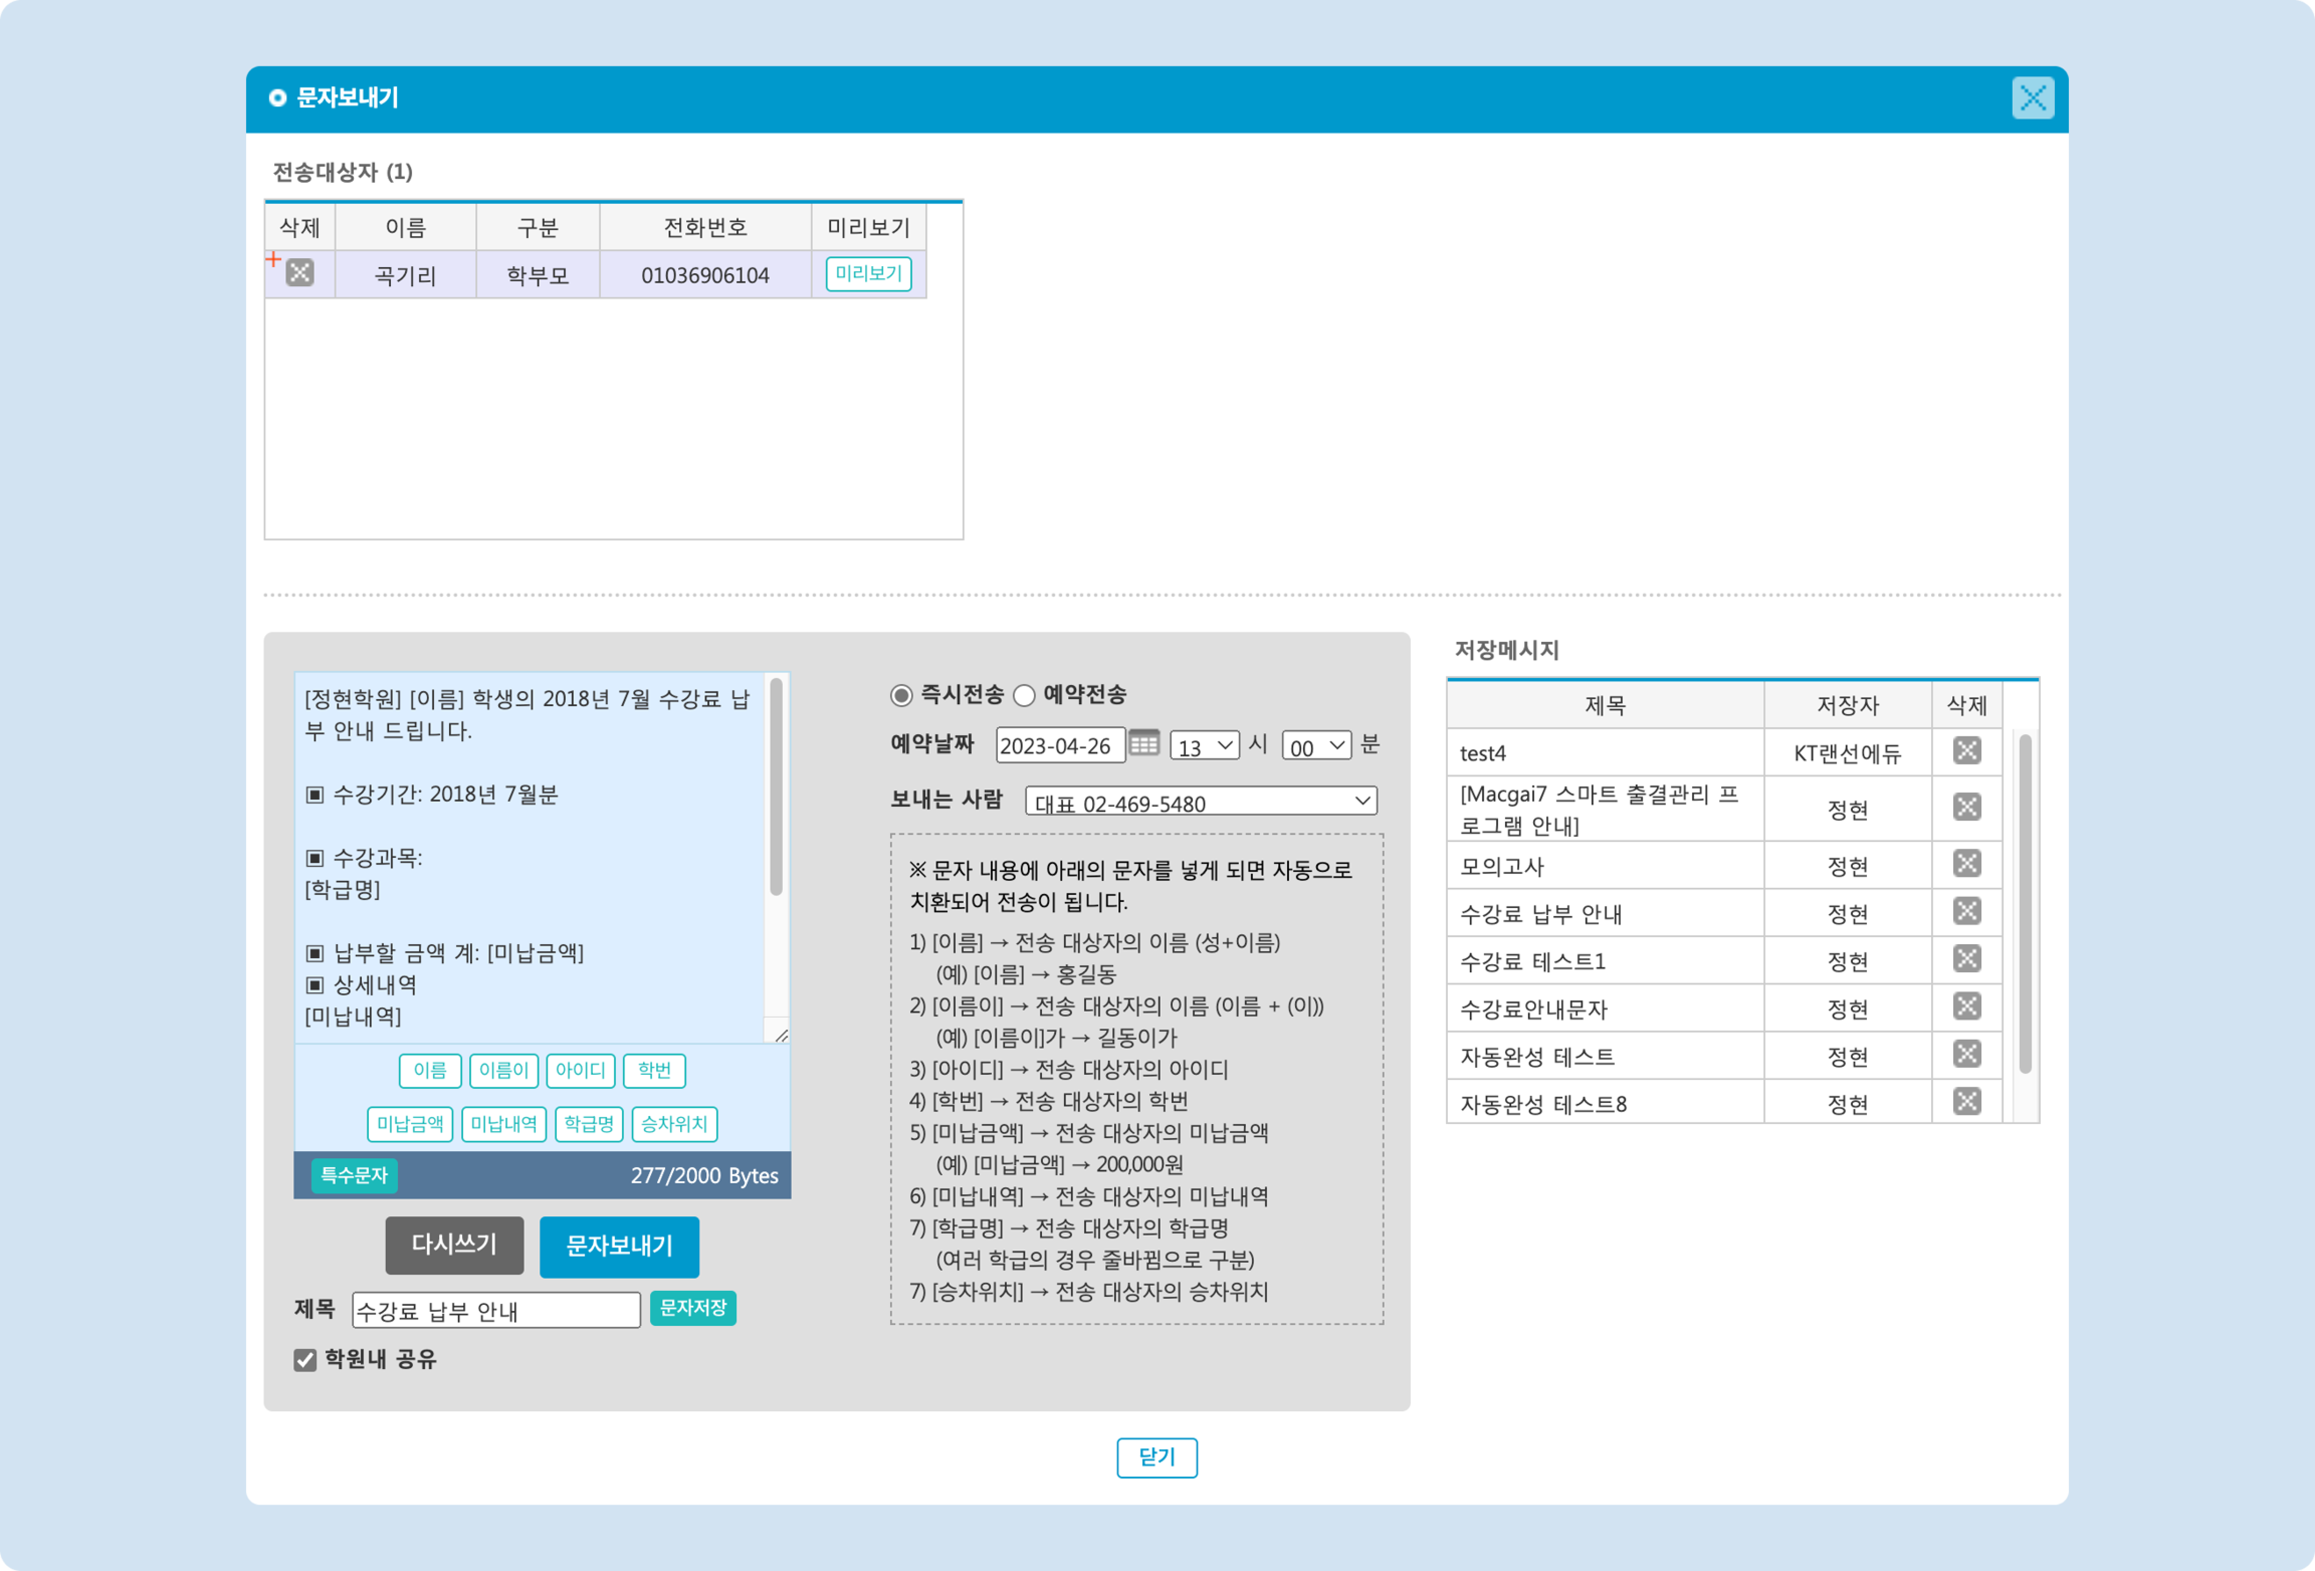Viewport: 2315px width, 1571px height.
Task: Open the reservation date calendar picker
Action: point(1143,744)
